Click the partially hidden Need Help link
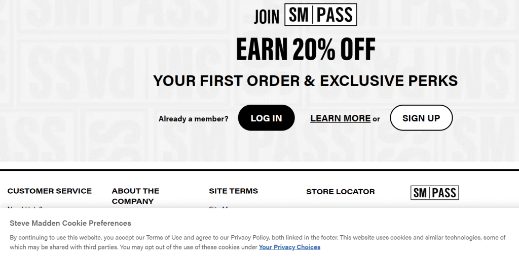This screenshot has height=257, width=519. [25, 207]
